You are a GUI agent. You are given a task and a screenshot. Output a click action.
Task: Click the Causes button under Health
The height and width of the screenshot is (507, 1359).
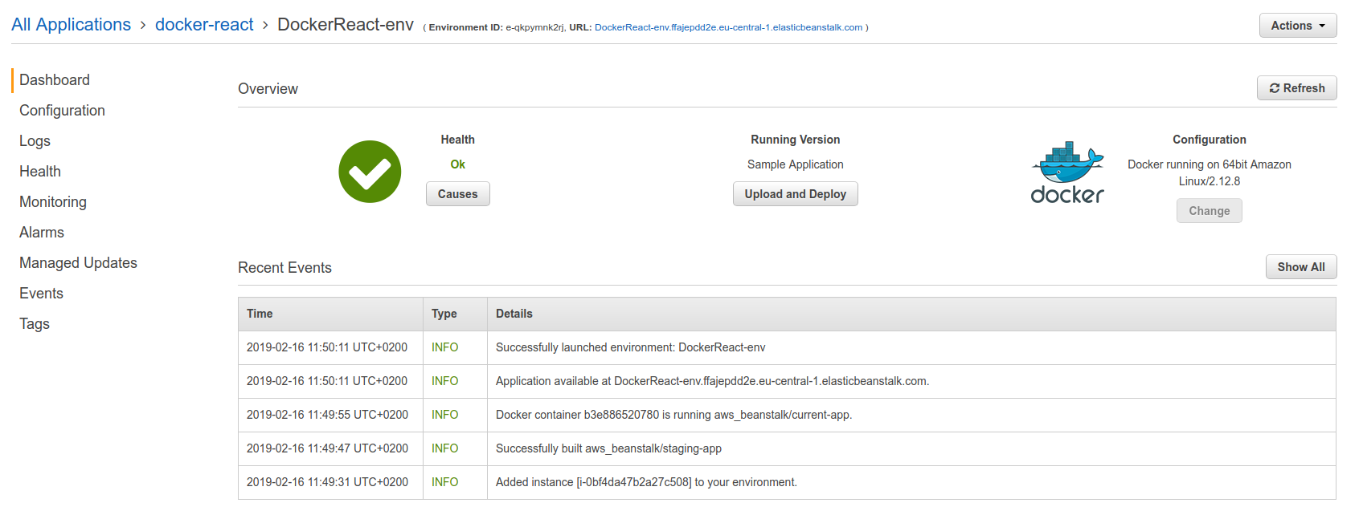click(x=457, y=194)
